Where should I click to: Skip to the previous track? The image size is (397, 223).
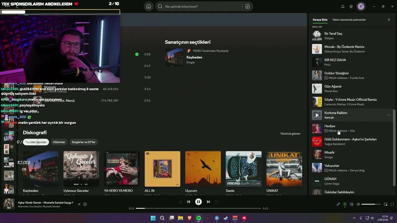tap(189, 202)
